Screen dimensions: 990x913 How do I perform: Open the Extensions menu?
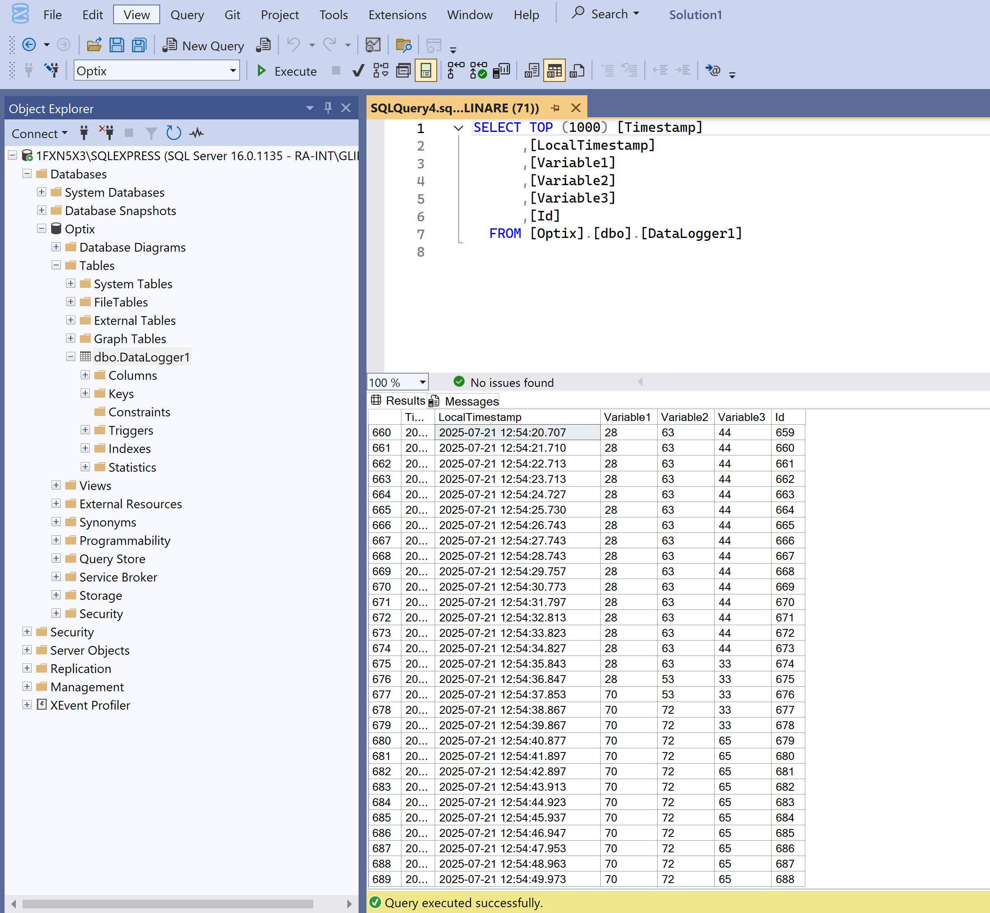pos(397,15)
